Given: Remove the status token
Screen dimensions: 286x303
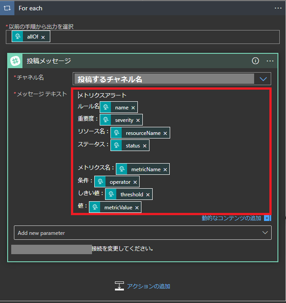Looking at the screenshot, I should pos(145,146).
